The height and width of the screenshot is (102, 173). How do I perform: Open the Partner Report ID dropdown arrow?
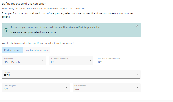click(90, 60)
